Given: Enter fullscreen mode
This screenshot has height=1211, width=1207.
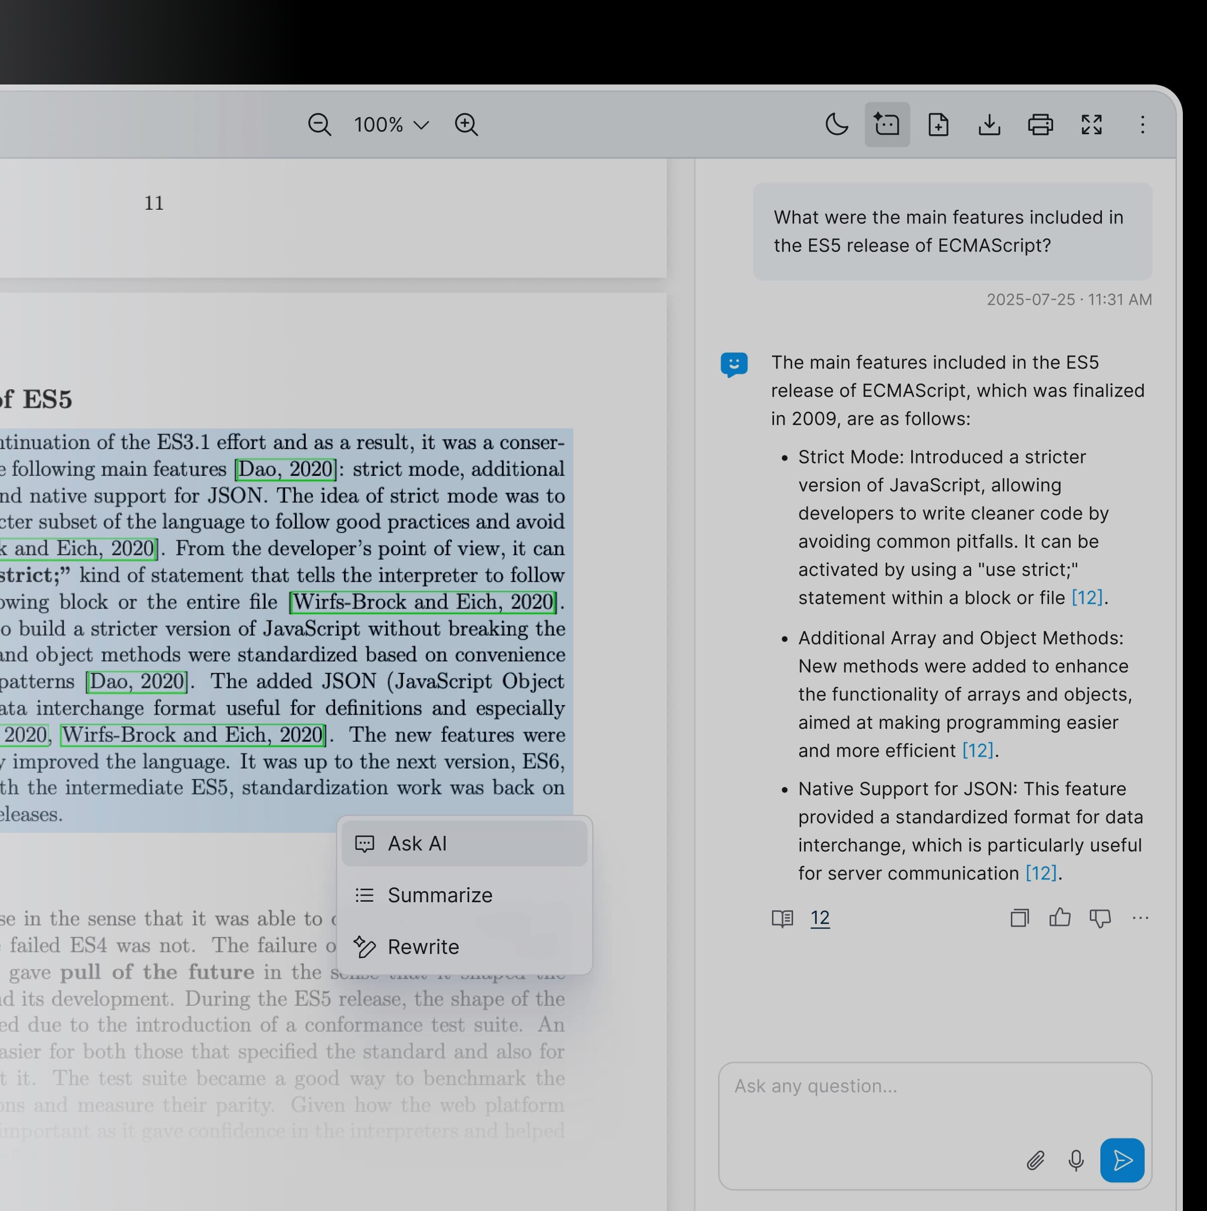Looking at the screenshot, I should [x=1092, y=125].
